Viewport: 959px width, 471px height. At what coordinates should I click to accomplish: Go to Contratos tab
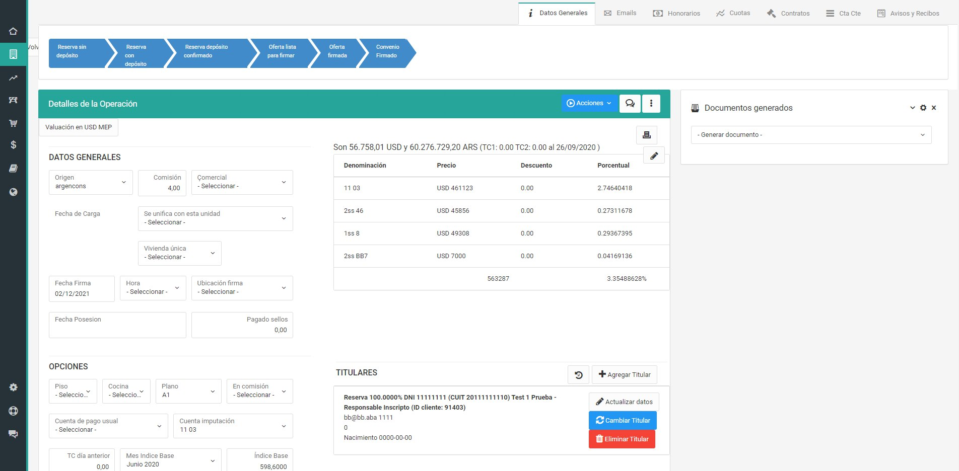pyautogui.click(x=788, y=13)
